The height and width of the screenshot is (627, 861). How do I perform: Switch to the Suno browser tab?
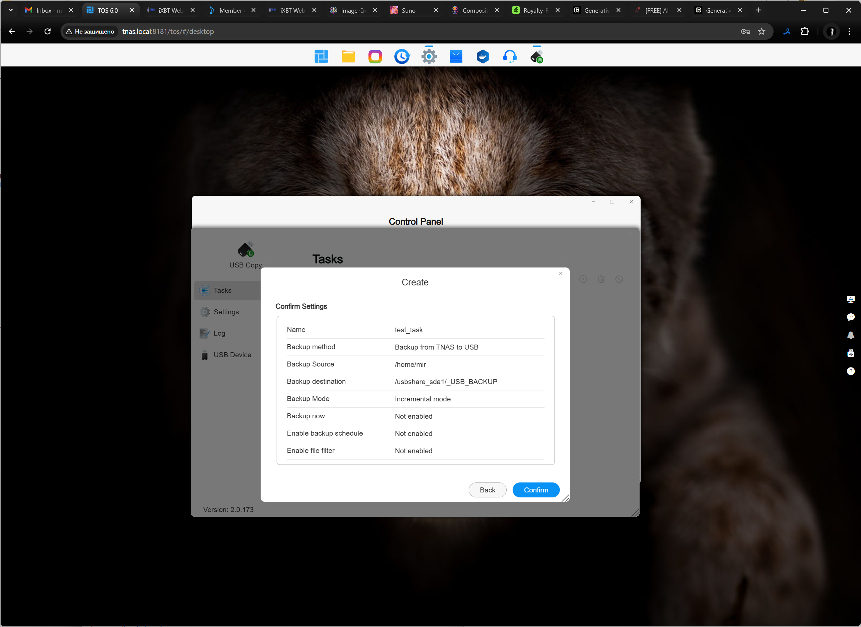(x=409, y=10)
